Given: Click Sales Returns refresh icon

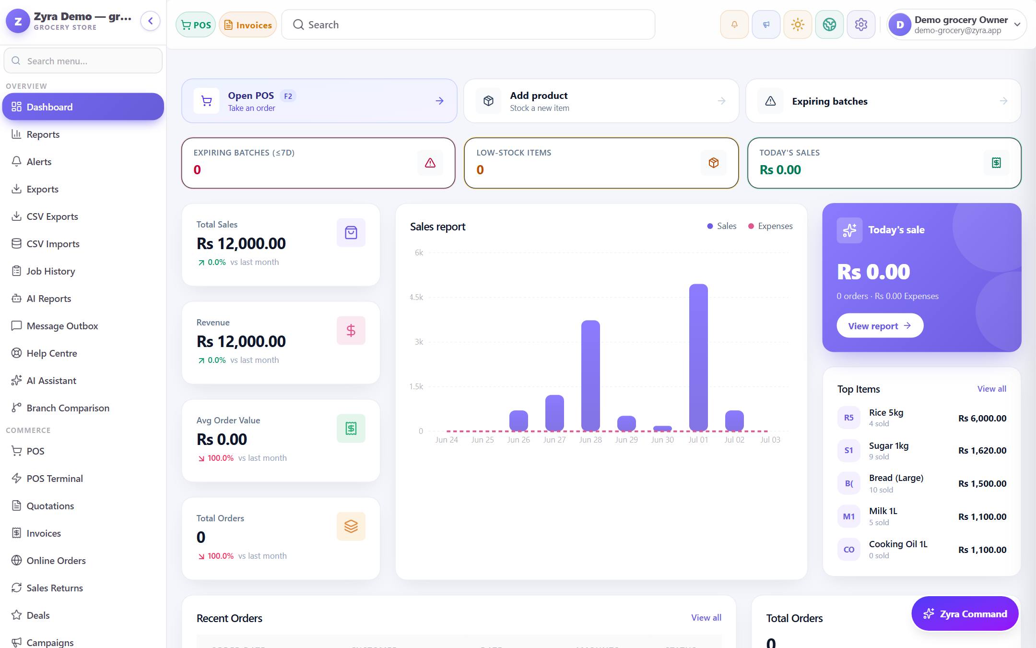Looking at the screenshot, I should coord(16,588).
